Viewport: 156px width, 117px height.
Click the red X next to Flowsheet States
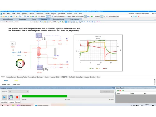click(x=139, y=17)
